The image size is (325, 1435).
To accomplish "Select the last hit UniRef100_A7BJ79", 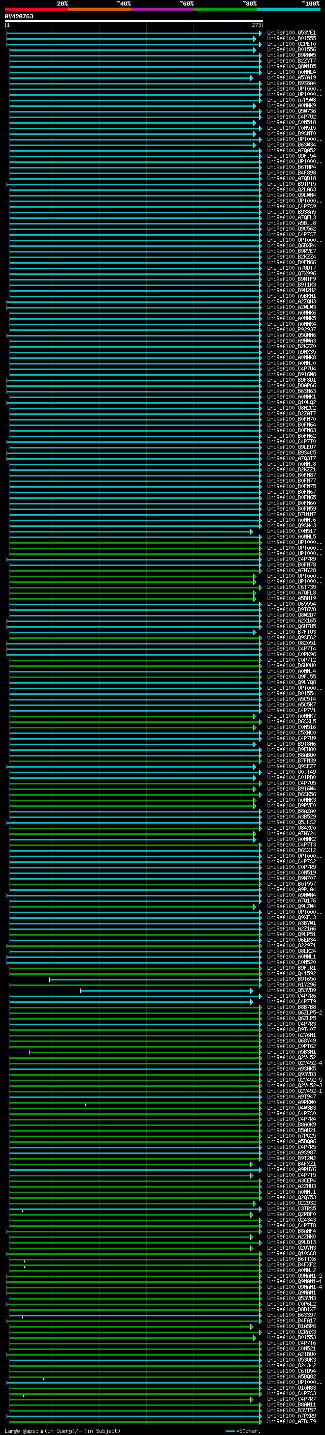I will coord(291,1421).
